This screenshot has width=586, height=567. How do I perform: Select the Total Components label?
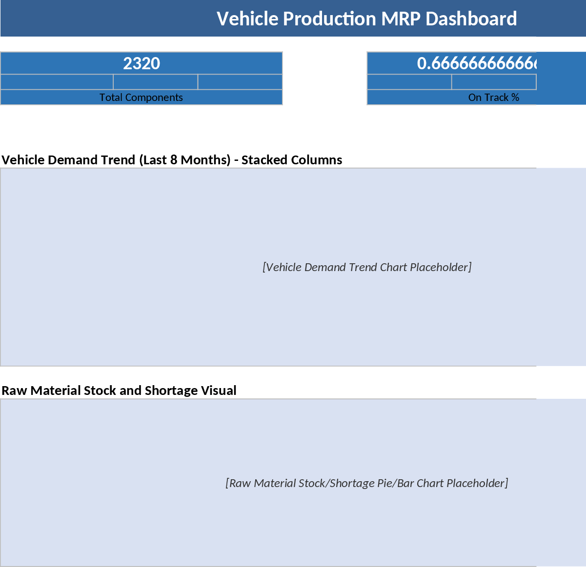tap(141, 97)
